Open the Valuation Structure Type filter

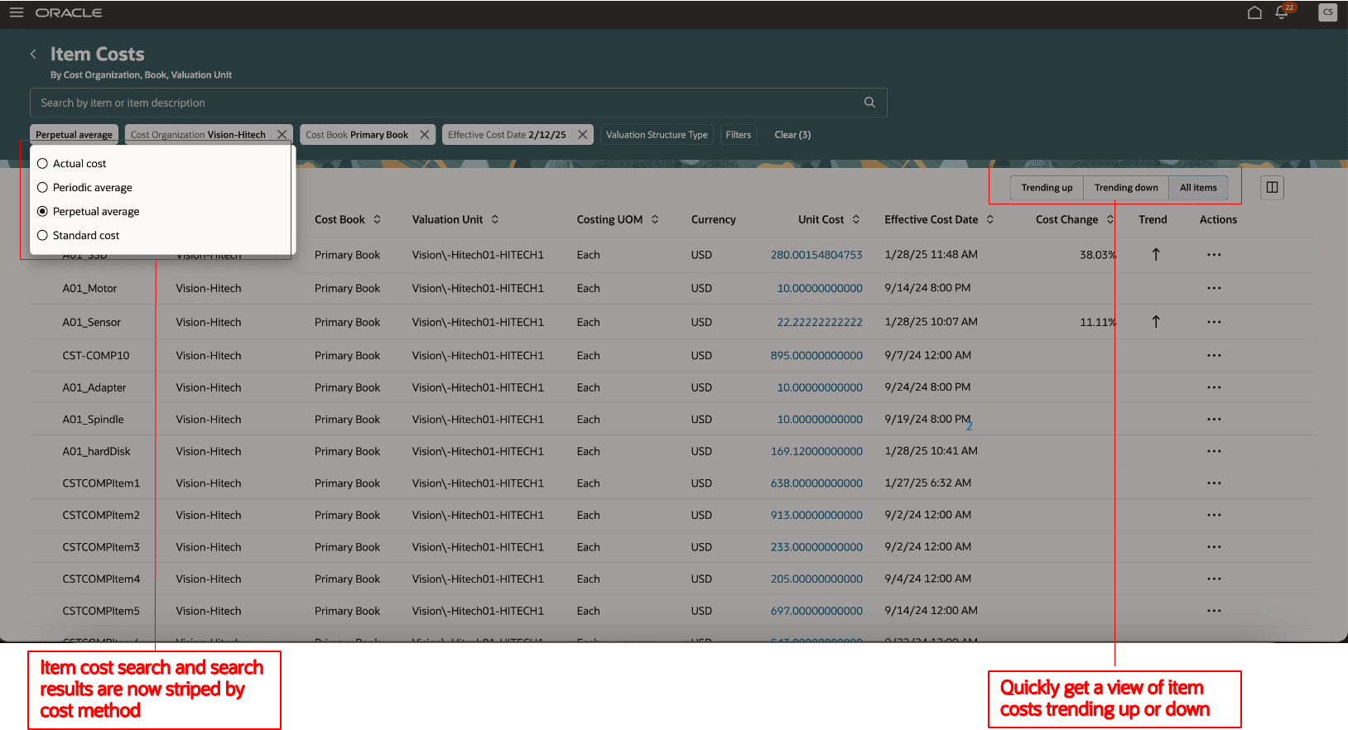[x=657, y=135]
